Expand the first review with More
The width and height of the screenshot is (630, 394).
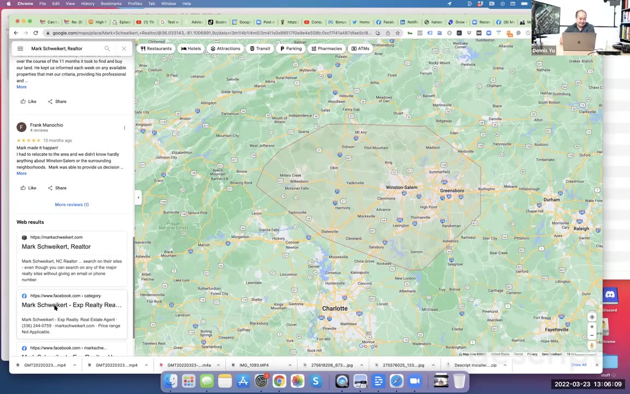22,87
